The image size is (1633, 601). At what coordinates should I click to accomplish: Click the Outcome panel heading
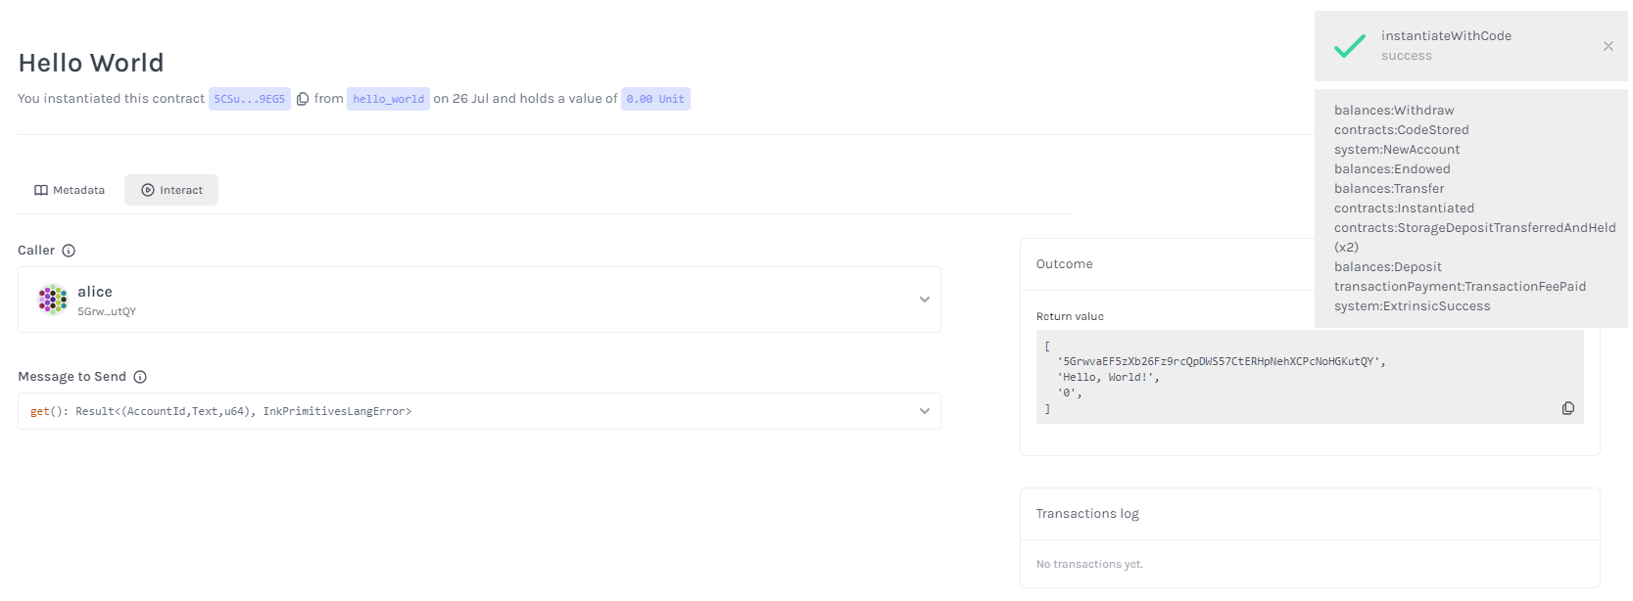point(1064,264)
